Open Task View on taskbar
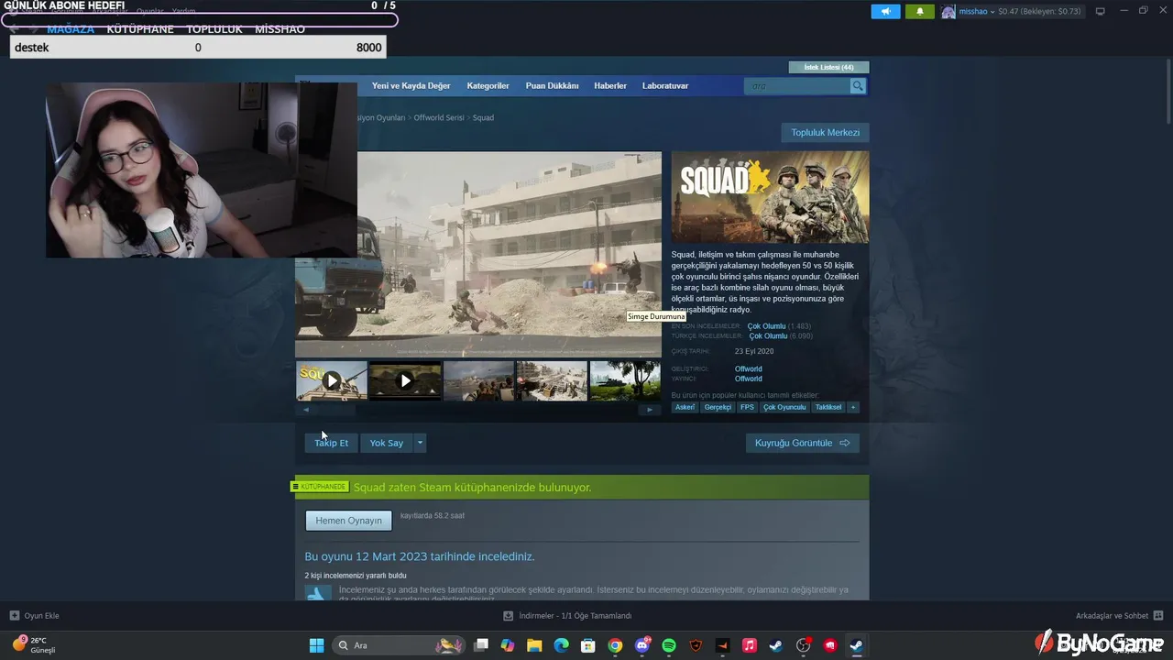Image resolution: width=1173 pixels, height=660 pixels. click(x=481, y=645)
